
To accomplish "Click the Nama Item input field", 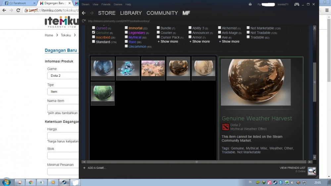I will [63, 108].
